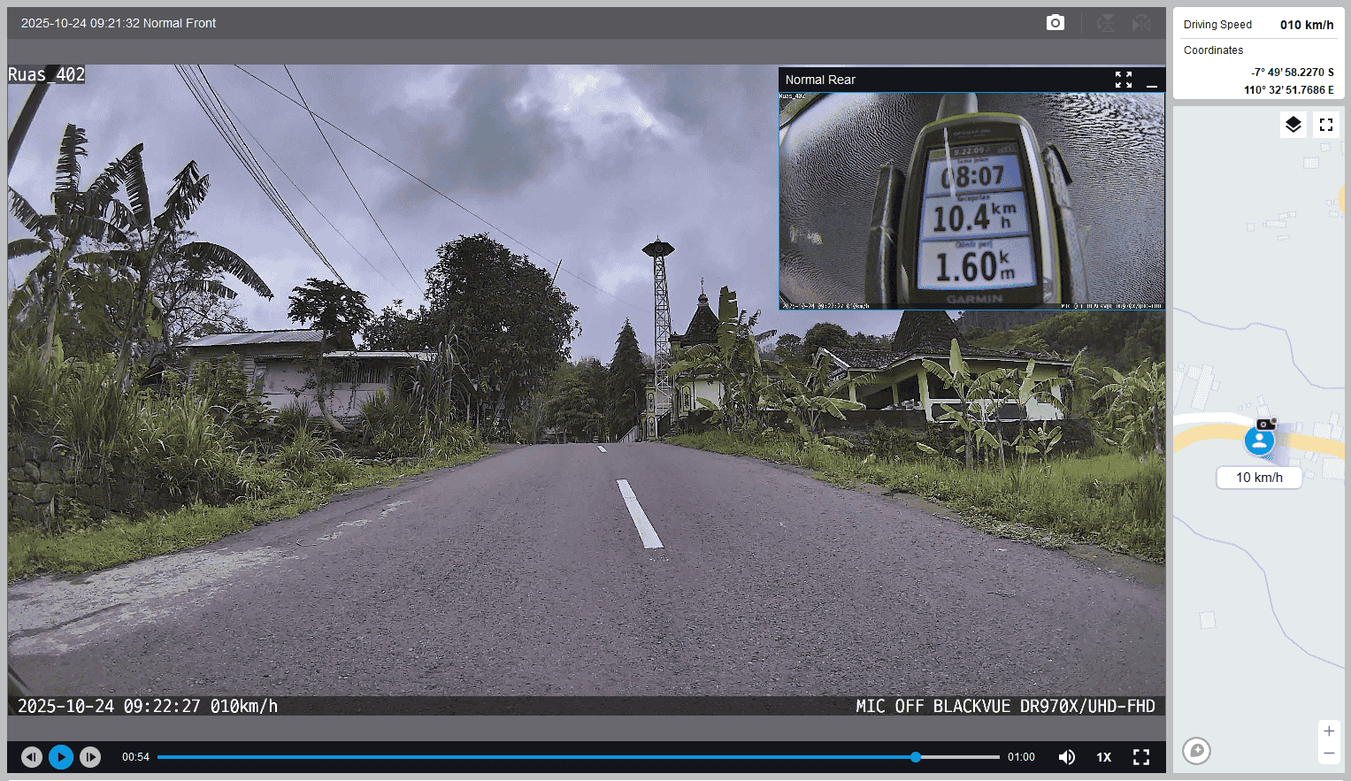Image resolution: width=1351 pixels, height=781 pixels.
Task: Click the video playback progress handle
Action: 916,757
